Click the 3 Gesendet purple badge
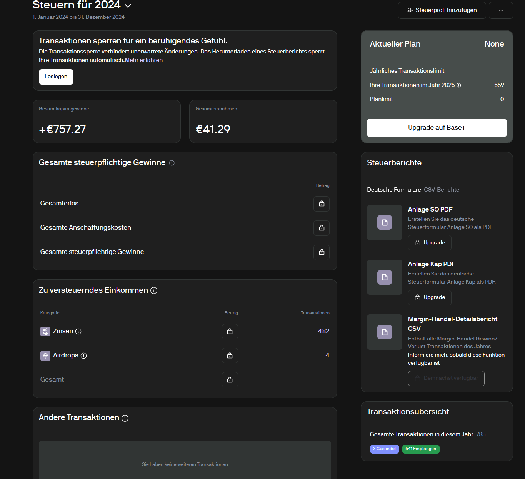Screen dimensions: 525x479 tap(384, 449)
